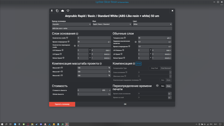Open Steam from the taskbar

point(37,124)
